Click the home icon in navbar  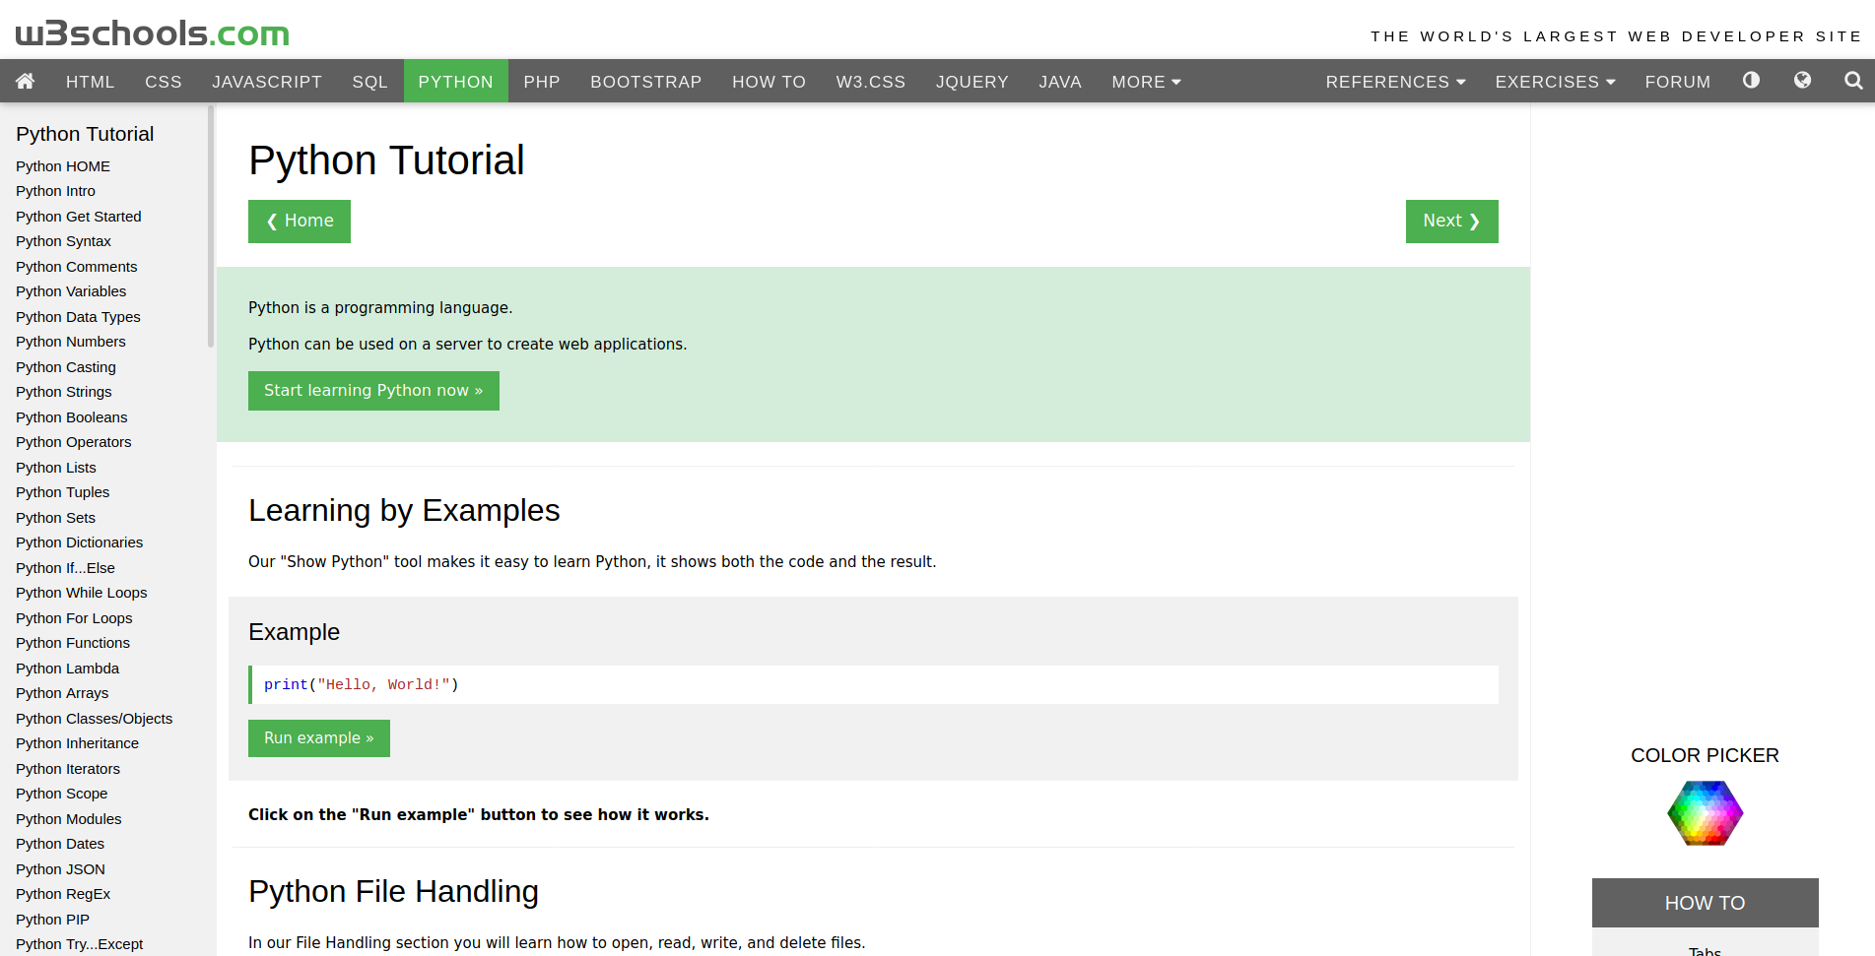[x=26, y=81]
